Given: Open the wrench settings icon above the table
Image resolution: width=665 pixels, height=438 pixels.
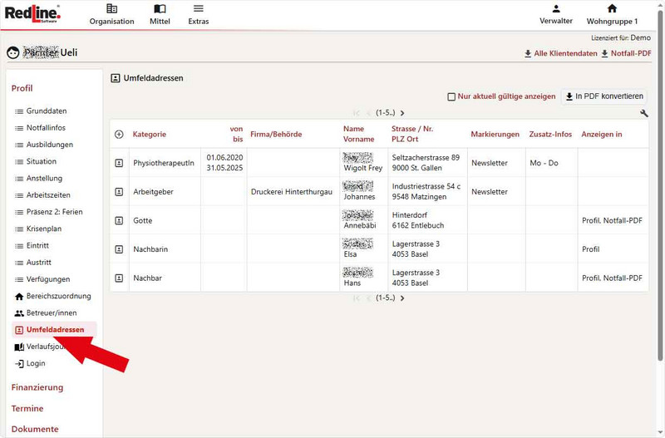Looking at the screenshot, I should [644, 113].
